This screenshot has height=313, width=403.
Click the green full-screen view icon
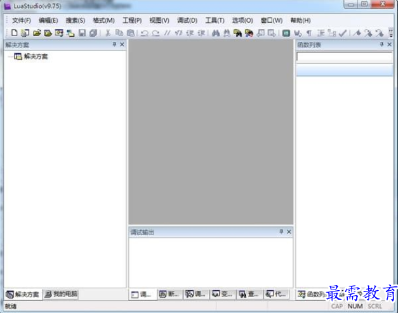coord(286,33)
